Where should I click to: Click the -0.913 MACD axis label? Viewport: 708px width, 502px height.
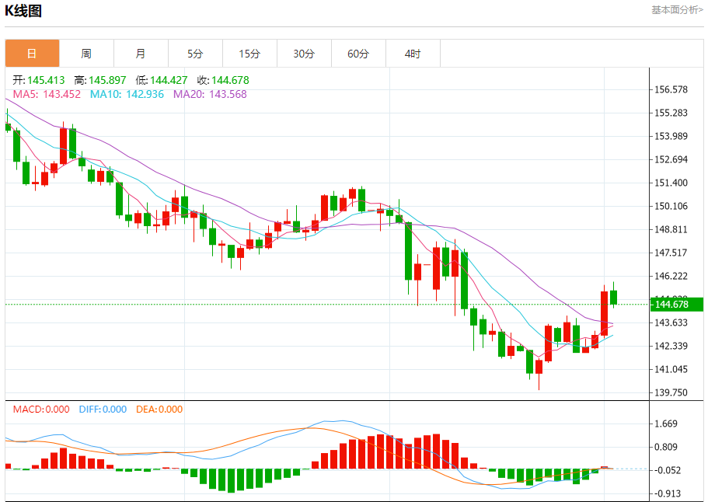tap(668, 494)
